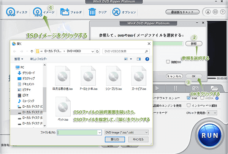The image size is (228, 154).
Task: Click the DVD VIDEO search field
Action: point(126,51)
